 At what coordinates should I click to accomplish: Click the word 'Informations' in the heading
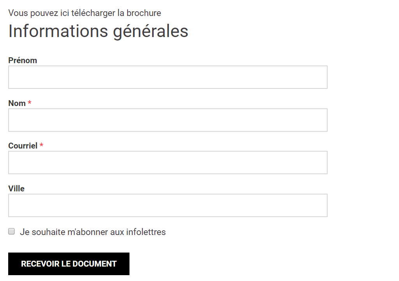click(58, 31)
